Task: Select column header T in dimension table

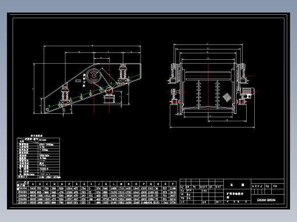Action: (172, 184)
